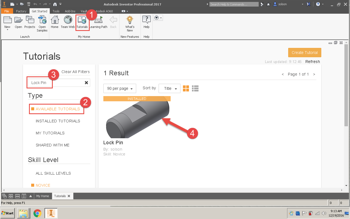Click the tile vertically icon
Screen dimensions: 350x219
[x=24, y=196]
